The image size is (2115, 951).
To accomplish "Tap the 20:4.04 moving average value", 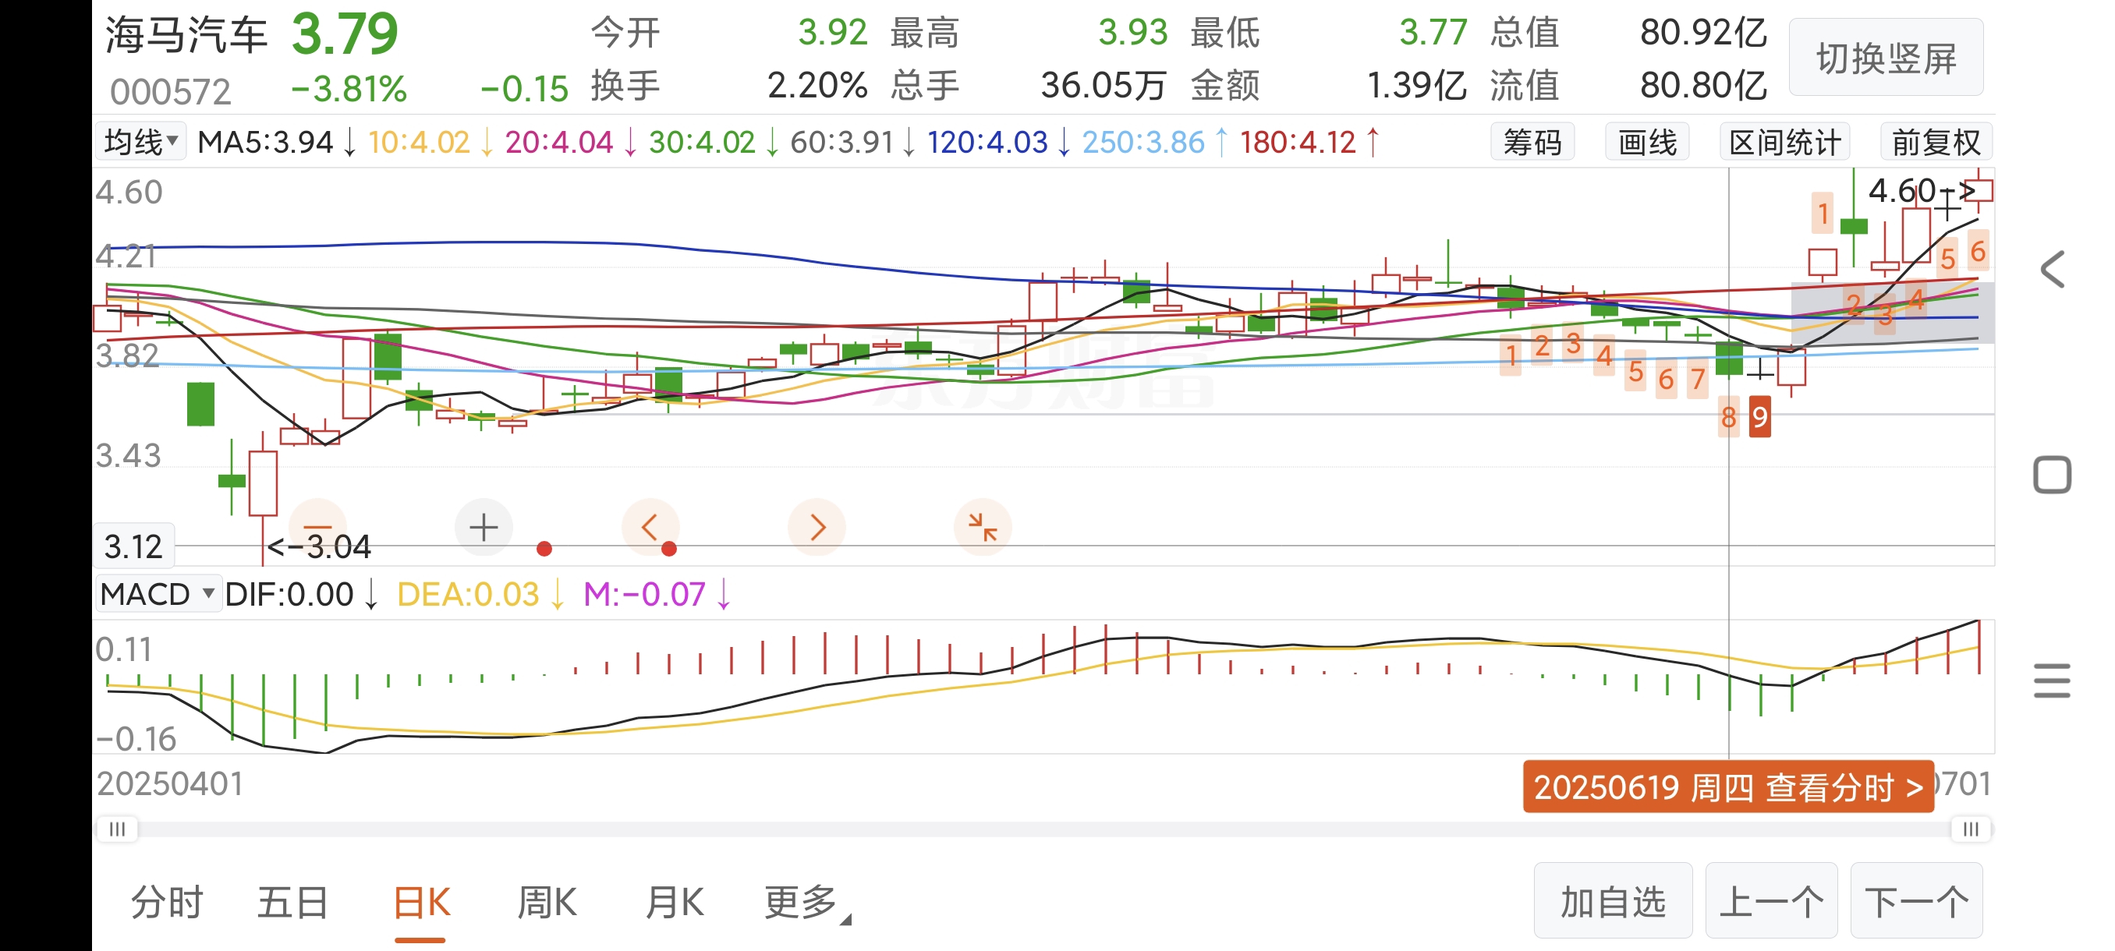I will pos(571,142).
